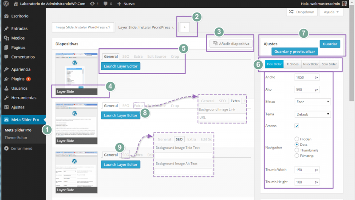Click the home icon for the site
The image size is (355, 200).
[16, 4]
